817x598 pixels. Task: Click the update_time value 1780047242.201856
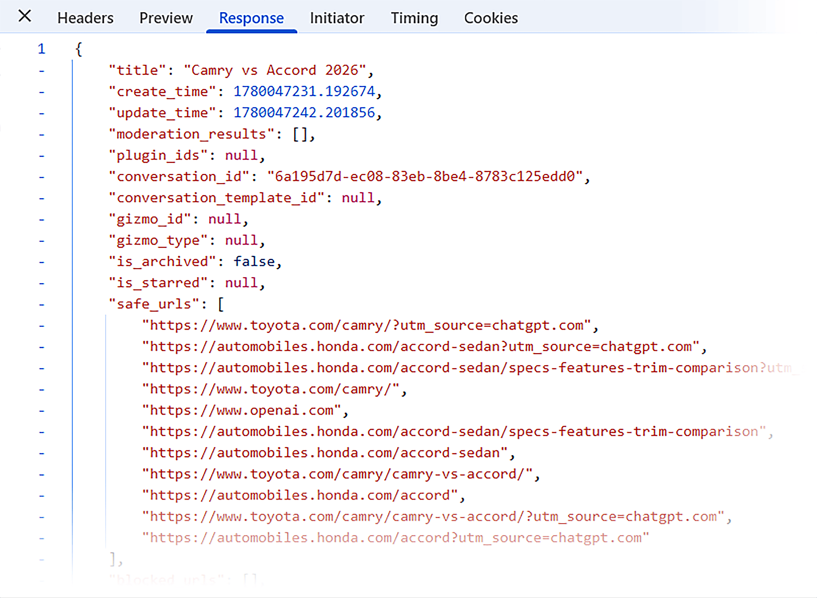tap(304, 113)
